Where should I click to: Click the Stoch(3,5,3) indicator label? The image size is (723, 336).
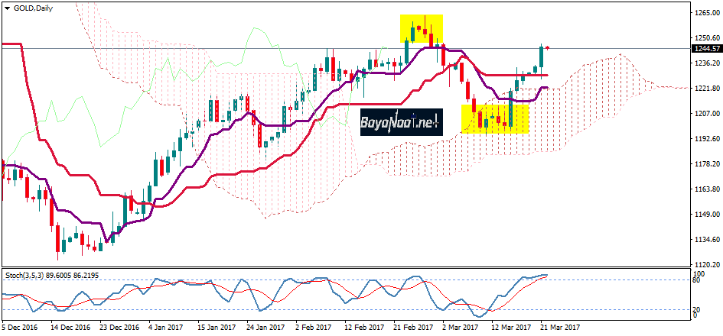[27, 273]
